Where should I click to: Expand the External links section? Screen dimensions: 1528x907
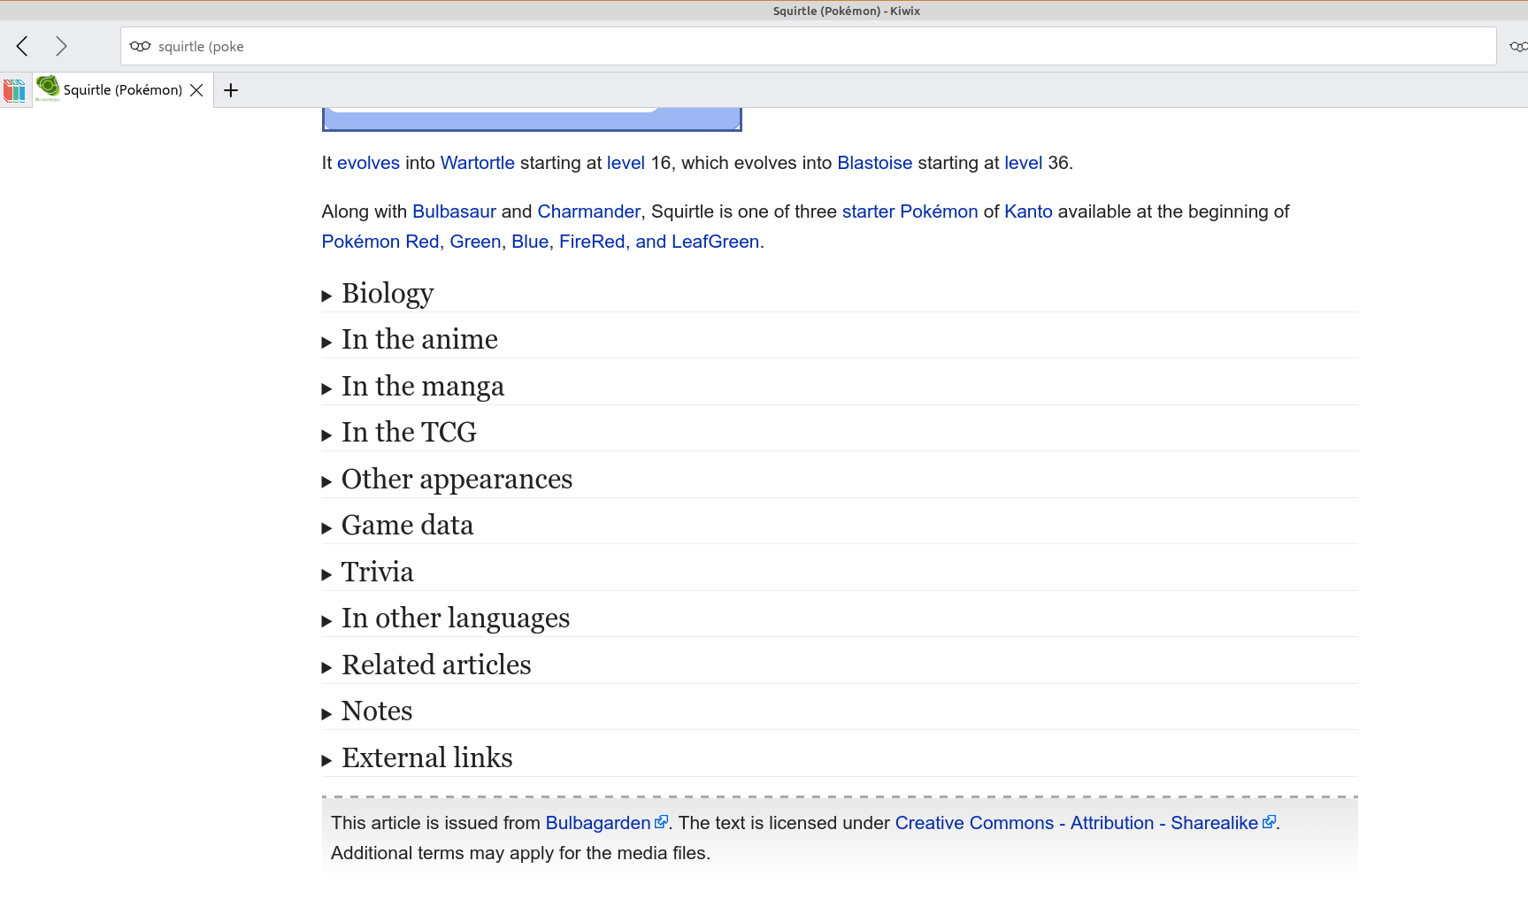tap(426, 757)
